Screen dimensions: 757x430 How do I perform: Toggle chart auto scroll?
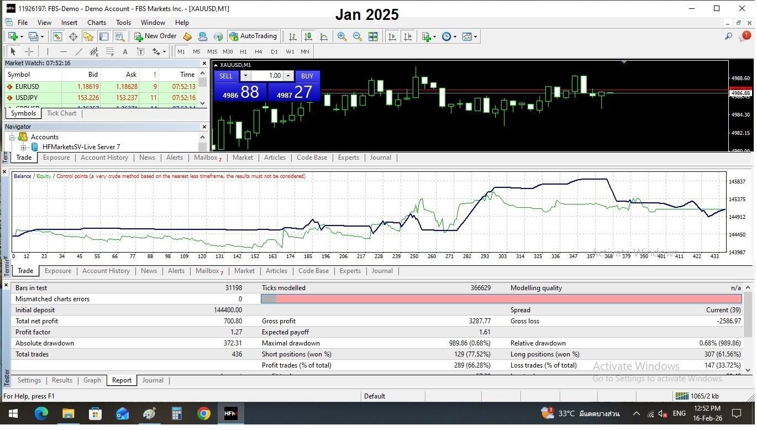point(392,36)
